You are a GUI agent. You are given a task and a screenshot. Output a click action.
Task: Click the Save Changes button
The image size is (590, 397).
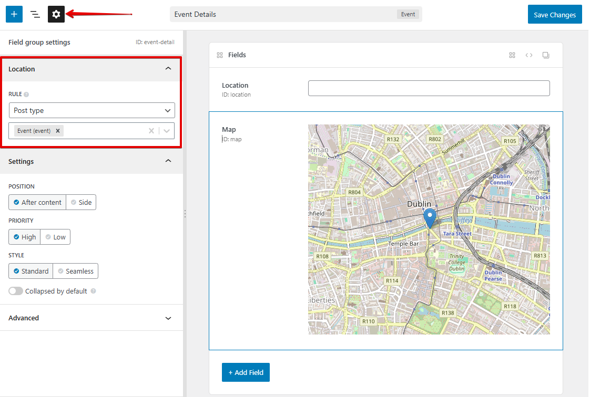click(x=555, y=15)
